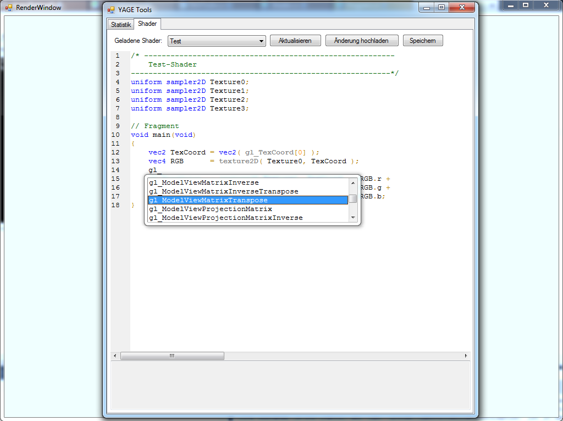This screenshot has width=563, height=421.
Task: Switch to the Statistik tab
Action: (121, 25)
